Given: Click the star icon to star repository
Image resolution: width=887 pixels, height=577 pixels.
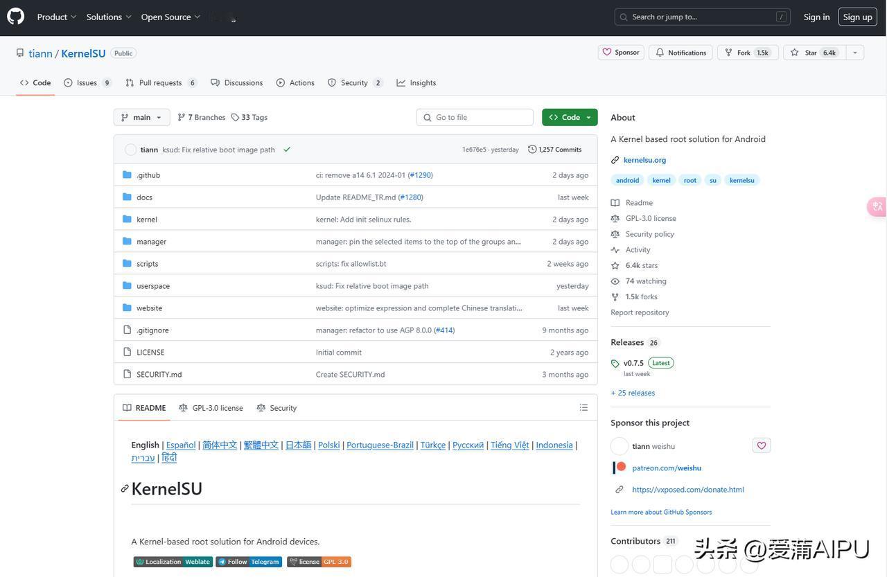Looking at the screenshot, I should coord(795,53).
